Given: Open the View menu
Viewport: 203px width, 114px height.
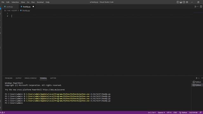Looking at the screenshot, I should tap(23, 2).
